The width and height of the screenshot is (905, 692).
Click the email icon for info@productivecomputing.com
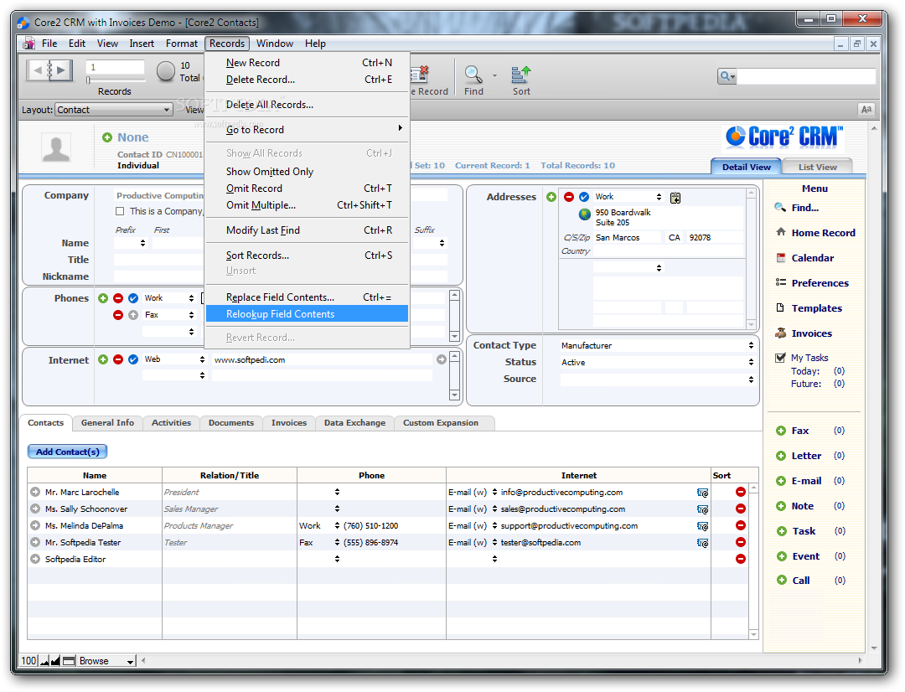point(702,493)
